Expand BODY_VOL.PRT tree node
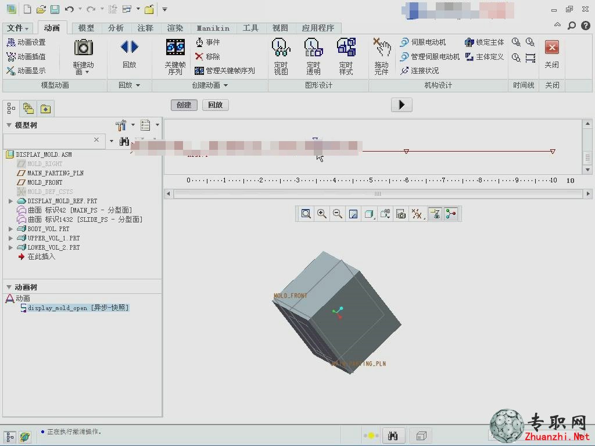The width and height of the screenshot is (595, 446). coord(10,229)
